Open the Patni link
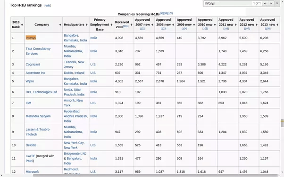The image size is (284, 177). click(29, 161)
